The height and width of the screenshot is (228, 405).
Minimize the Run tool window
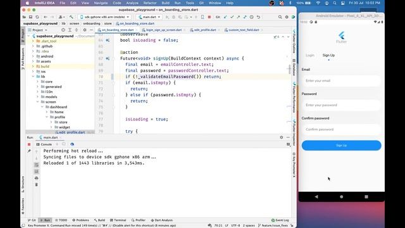point(288,137)
